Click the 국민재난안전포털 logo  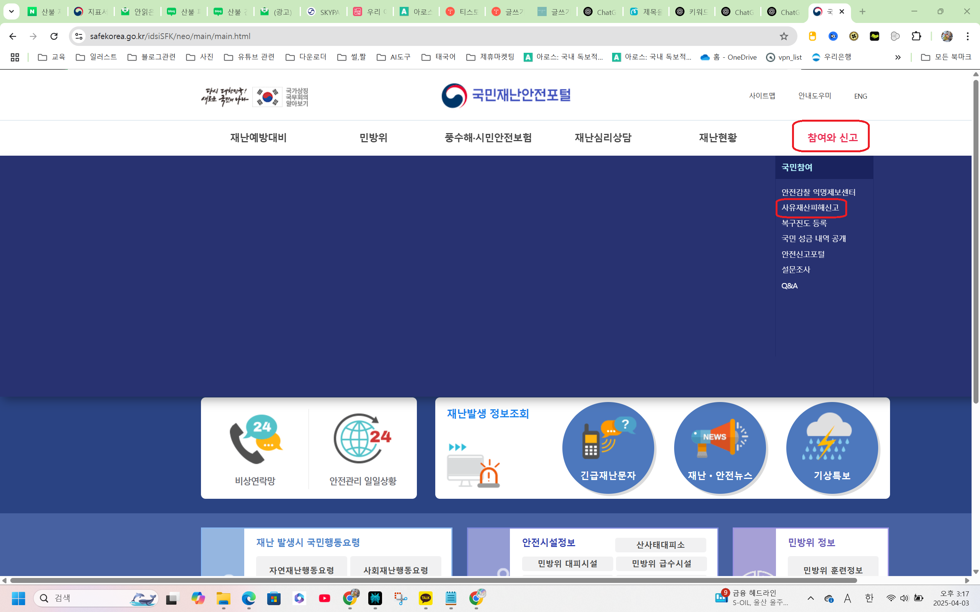[506, 96]
